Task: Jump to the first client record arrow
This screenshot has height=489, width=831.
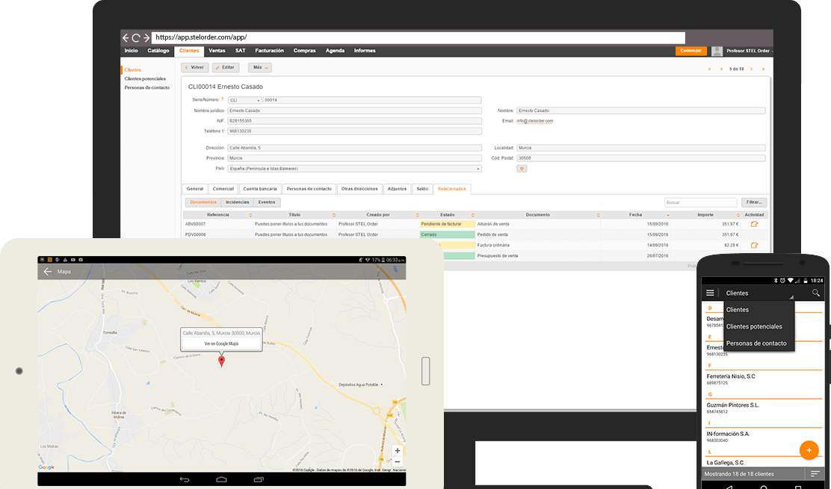Action: tap(709, 69)
